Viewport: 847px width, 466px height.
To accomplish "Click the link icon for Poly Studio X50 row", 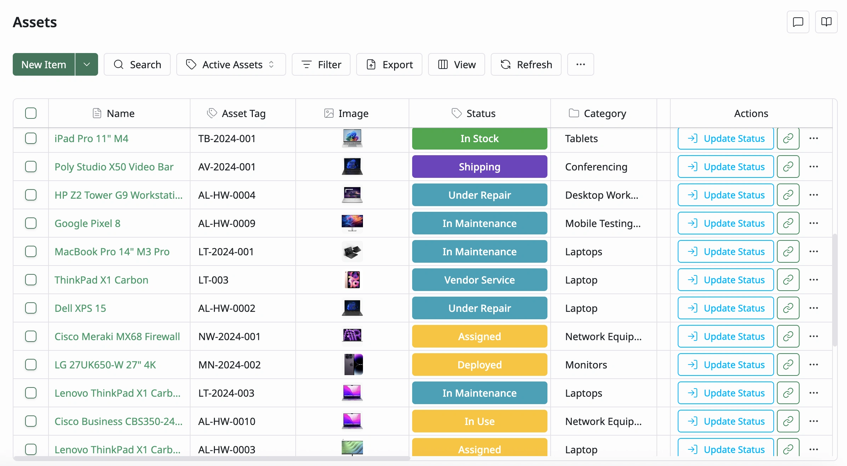I will (788, 167).
